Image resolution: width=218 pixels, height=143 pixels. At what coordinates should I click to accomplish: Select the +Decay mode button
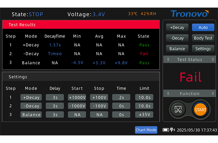coord(177,27)
